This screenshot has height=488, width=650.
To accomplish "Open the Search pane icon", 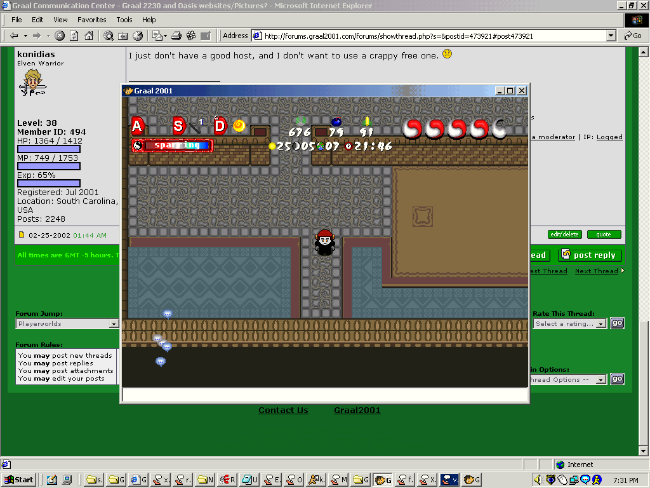I will click(x=109, y=36).
